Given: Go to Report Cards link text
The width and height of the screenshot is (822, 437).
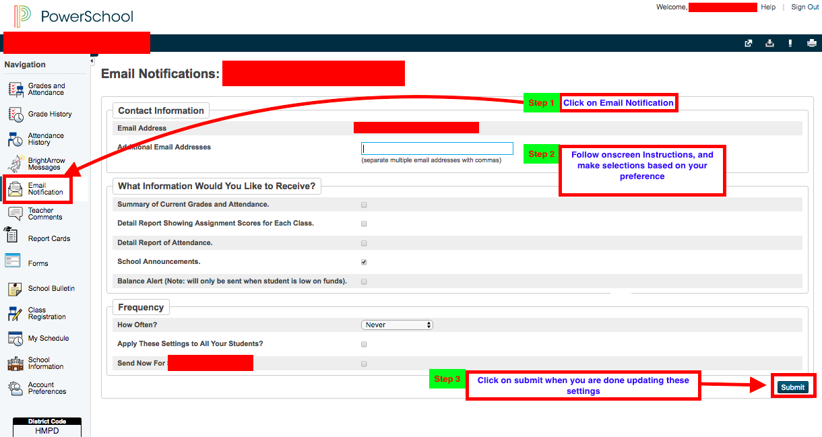Looking at the screenshot, I should [x=49, y=239].
